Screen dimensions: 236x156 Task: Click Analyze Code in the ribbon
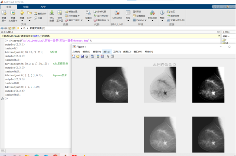coord(100,12)
